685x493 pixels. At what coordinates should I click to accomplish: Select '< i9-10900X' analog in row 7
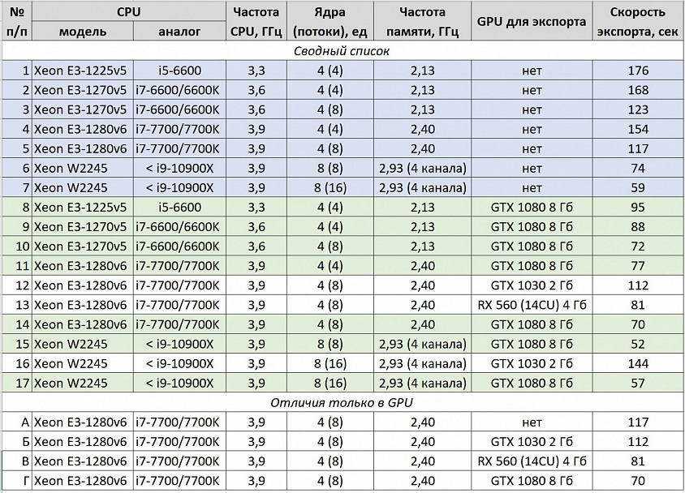point(179,187)
